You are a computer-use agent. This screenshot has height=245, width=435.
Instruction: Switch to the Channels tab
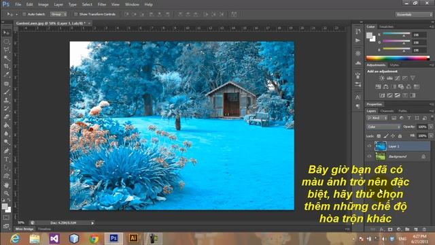387,111
